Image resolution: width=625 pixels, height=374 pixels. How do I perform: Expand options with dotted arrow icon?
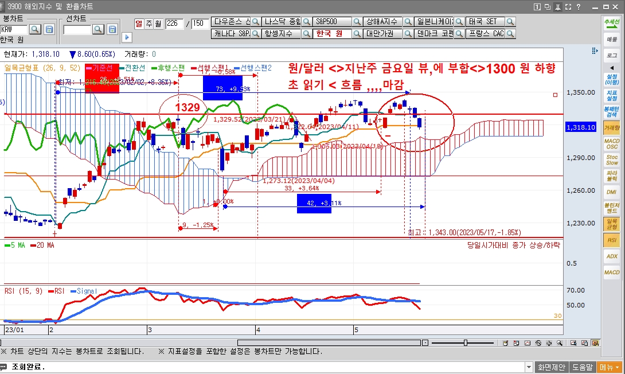(594, 51)
